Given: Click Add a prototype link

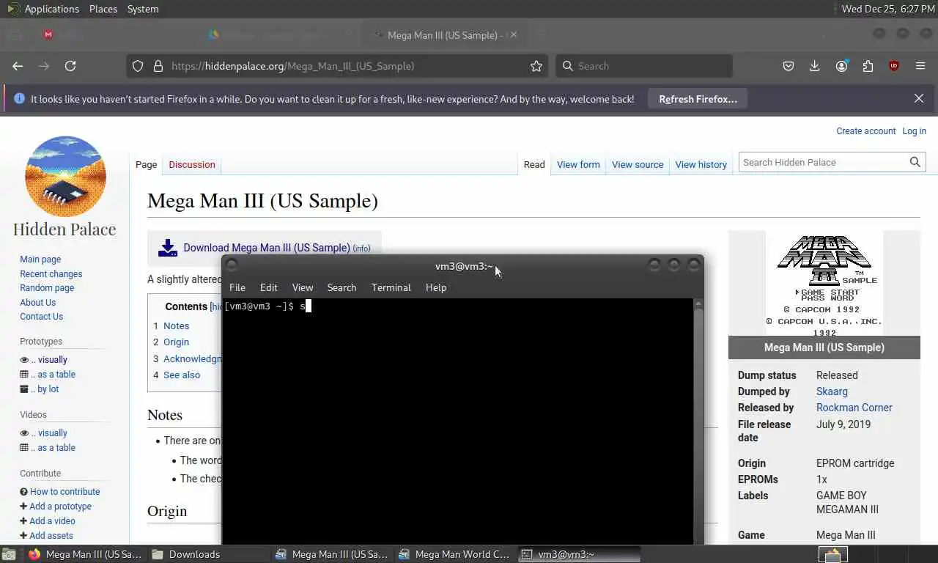Looking at the screenshot, I should click(x=61, y=507).
